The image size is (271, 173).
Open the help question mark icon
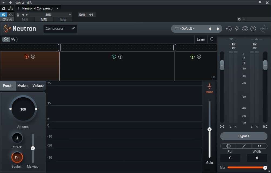click(253, 29)
